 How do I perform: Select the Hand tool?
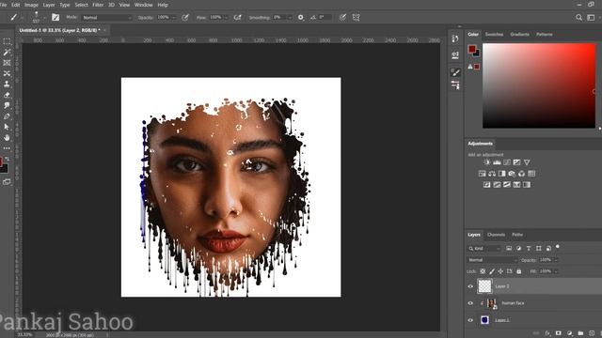pyautogui.click(x=7, y=138)
